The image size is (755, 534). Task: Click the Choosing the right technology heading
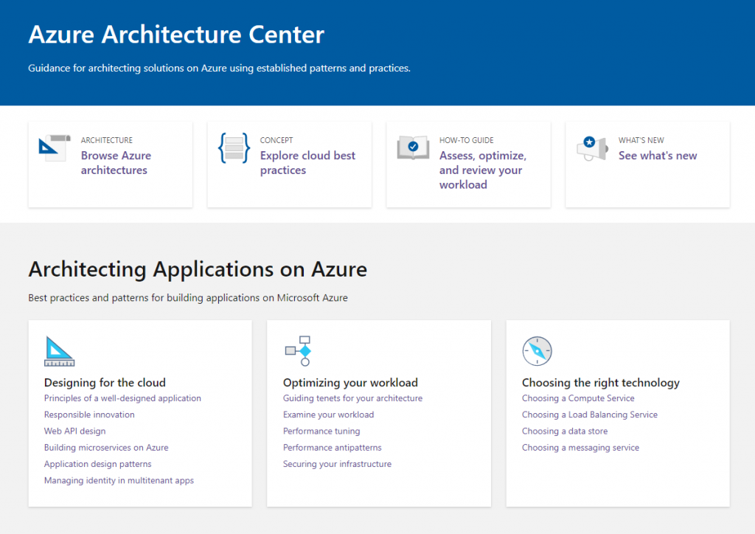600,382
